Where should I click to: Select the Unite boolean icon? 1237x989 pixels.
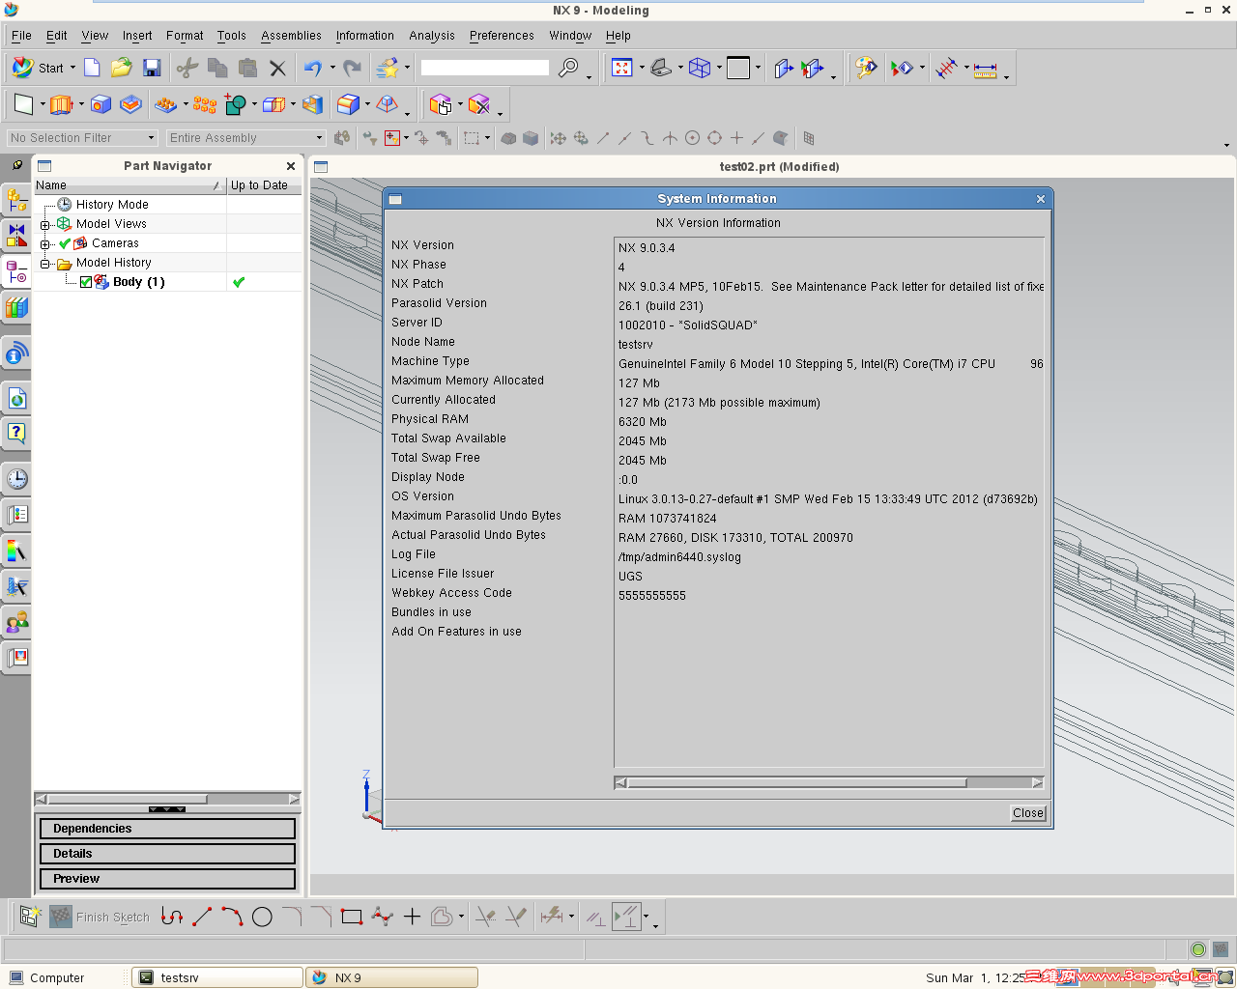pyautogui.click(x=235, y=104)
